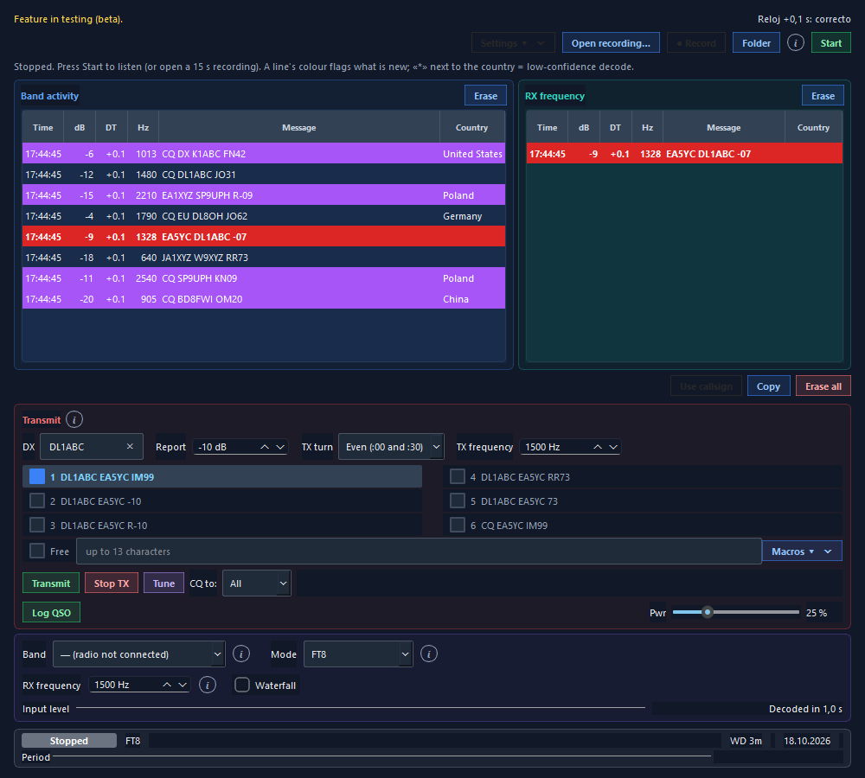Click the Message column header in Band activity
Viewport: 865px width, 778px height.
tap(299, 127)
